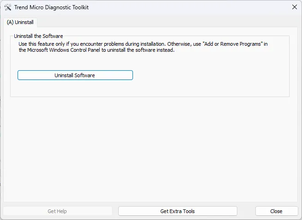Click the large empty panel below the group box
Viewport: 302px width, 220px height.
pyautogui.click(x=151, y=148)
